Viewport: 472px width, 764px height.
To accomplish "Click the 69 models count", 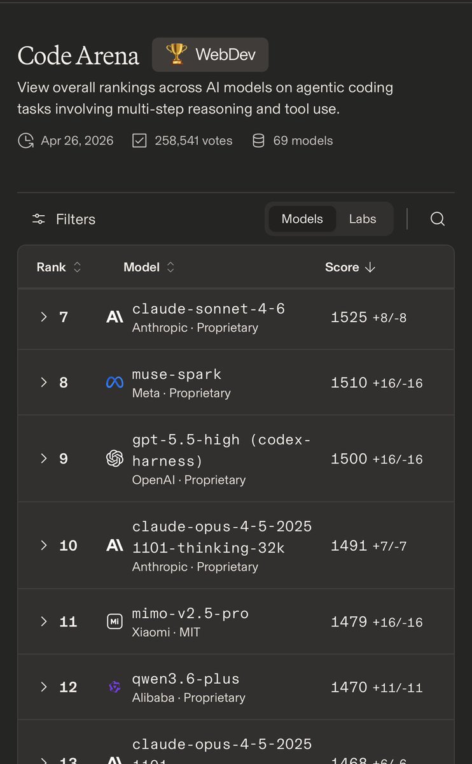I will pos(303,141).
